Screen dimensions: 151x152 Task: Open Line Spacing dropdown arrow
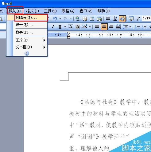pyautogui.click(x=130, y=27)
